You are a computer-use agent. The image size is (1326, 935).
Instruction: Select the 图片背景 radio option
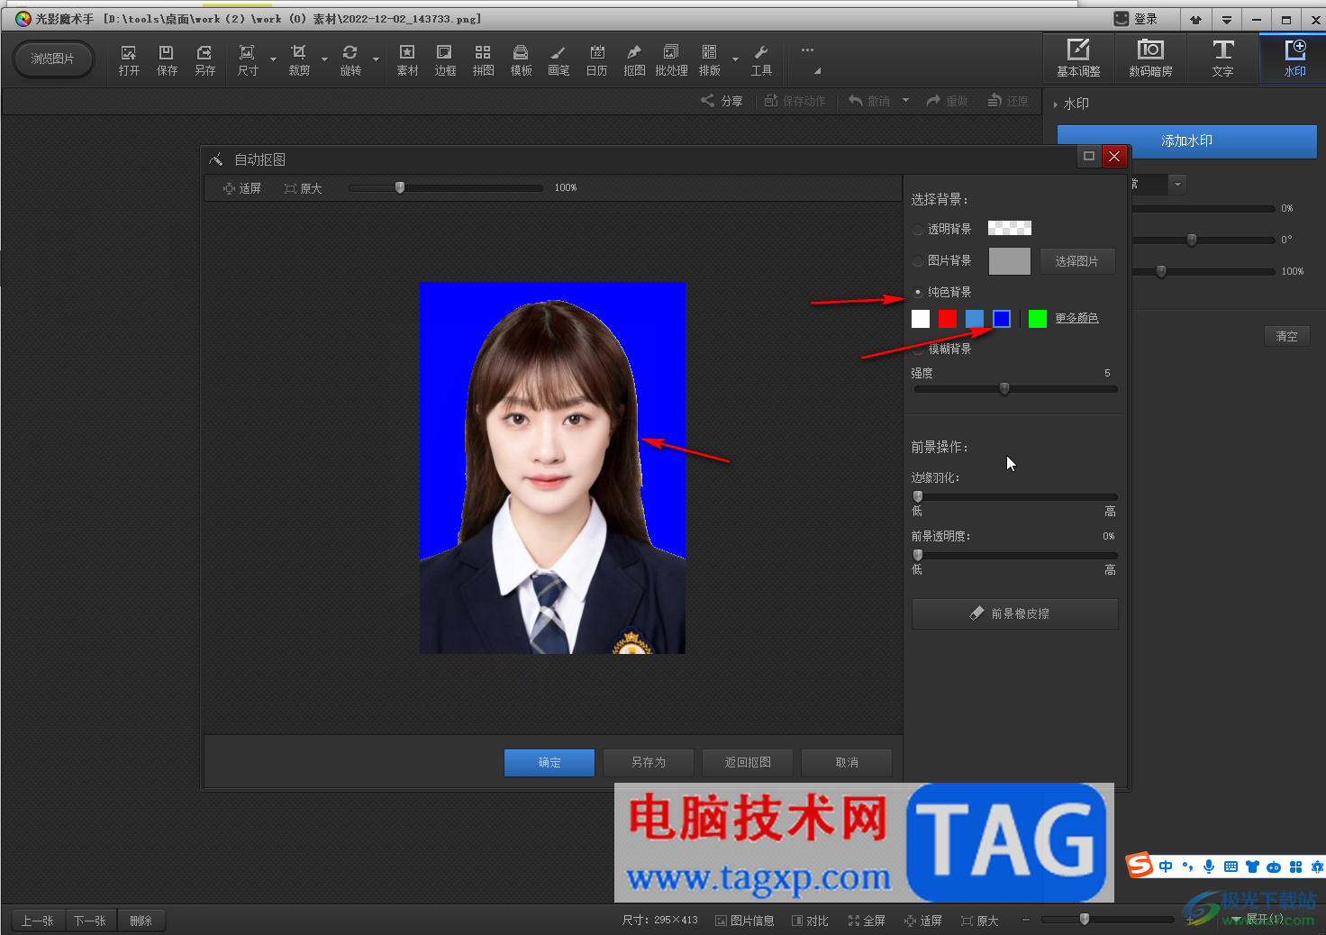(918, 261)
